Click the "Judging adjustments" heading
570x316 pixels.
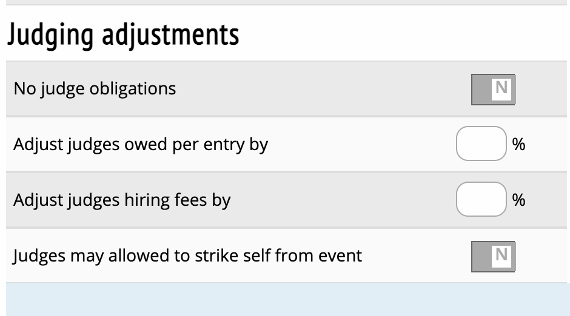pos(123,35)
